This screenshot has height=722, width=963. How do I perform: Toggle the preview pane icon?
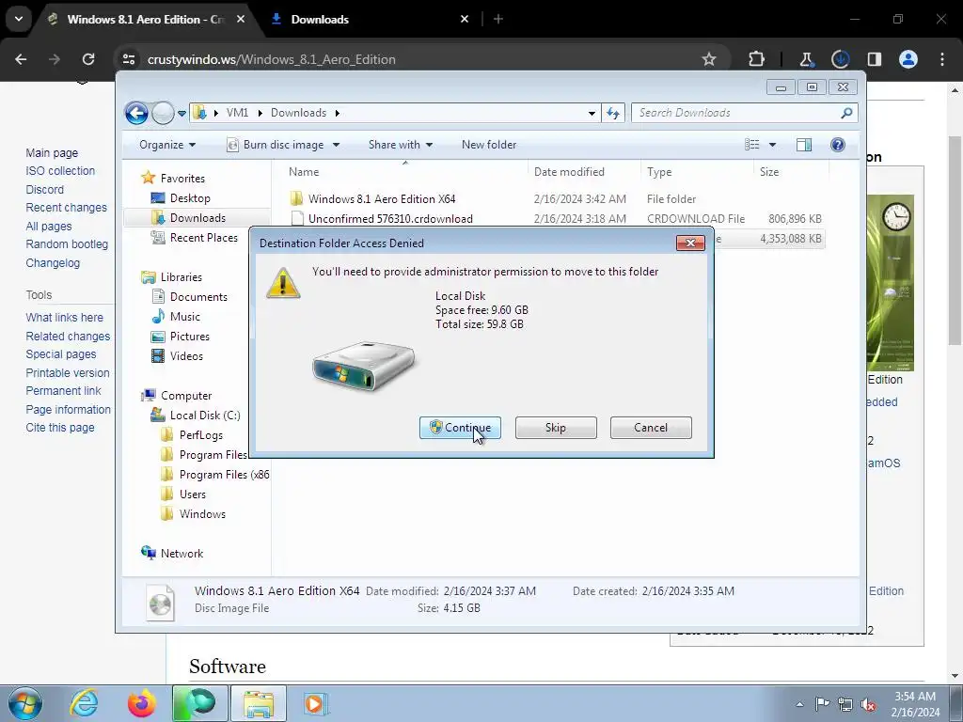click(x=804, y=145)
